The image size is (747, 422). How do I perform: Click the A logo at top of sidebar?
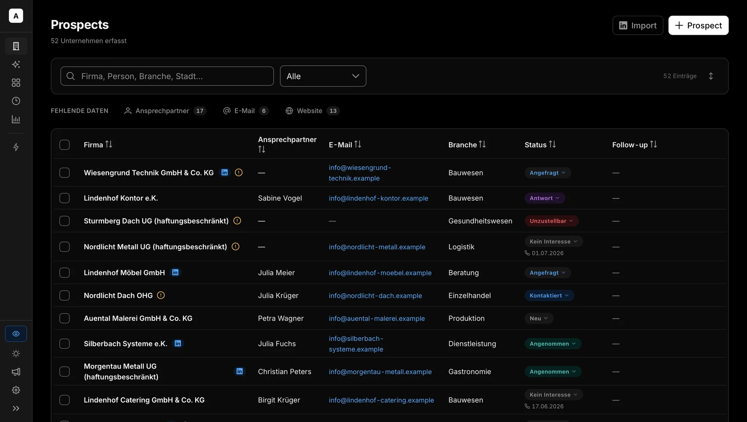(x=16, y=16)
